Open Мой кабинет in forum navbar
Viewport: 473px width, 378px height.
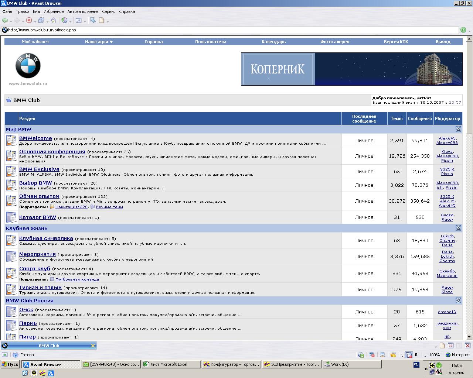35,42
